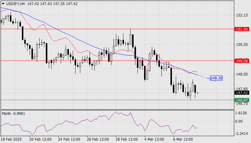Select the green 146.97 support level label
This screenshot has height=143, width=251.
coord(242,100)
